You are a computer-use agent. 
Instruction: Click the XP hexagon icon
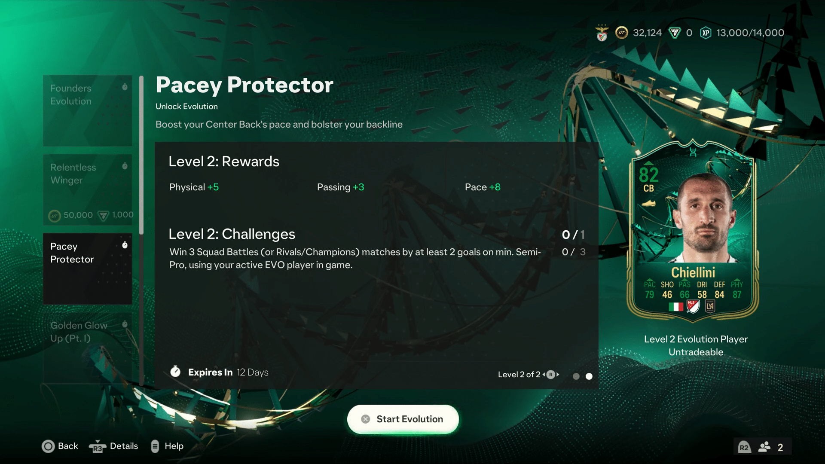coord(706,33)
